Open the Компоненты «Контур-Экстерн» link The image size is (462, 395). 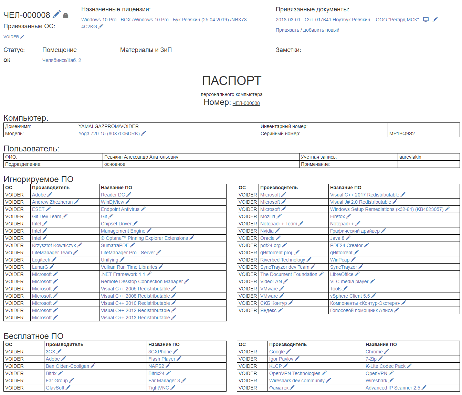pos(365,303)
